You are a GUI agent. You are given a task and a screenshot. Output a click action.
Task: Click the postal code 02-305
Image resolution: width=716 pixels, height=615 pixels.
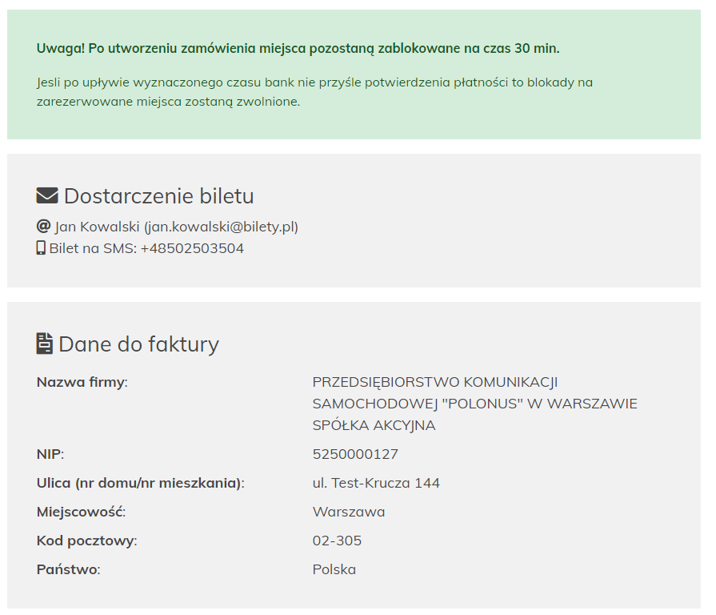click(x=337, y=541)
